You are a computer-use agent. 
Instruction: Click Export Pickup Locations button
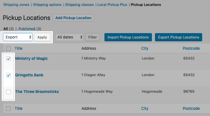[x=178, y=37]
